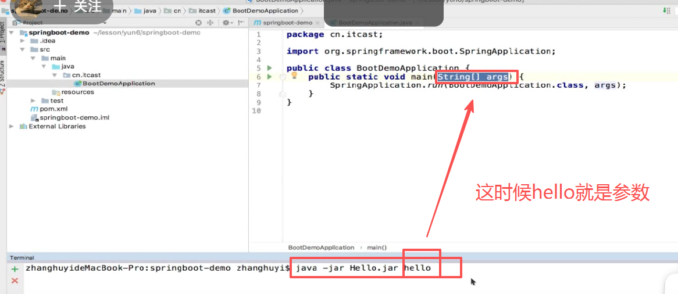Viewport: 678px width, 294px height.
Task: Select External Libraries in the tree
Action: [x=52, y=126]
